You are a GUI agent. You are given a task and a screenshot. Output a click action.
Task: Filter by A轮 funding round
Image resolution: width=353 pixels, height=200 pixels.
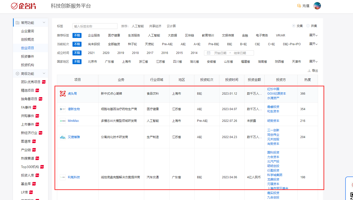[183, 44]
